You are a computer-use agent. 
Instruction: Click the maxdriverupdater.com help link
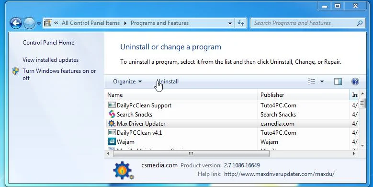point(279,174)
